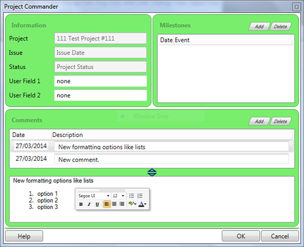Click the blue splitter arrows above editor

(152, 172)
